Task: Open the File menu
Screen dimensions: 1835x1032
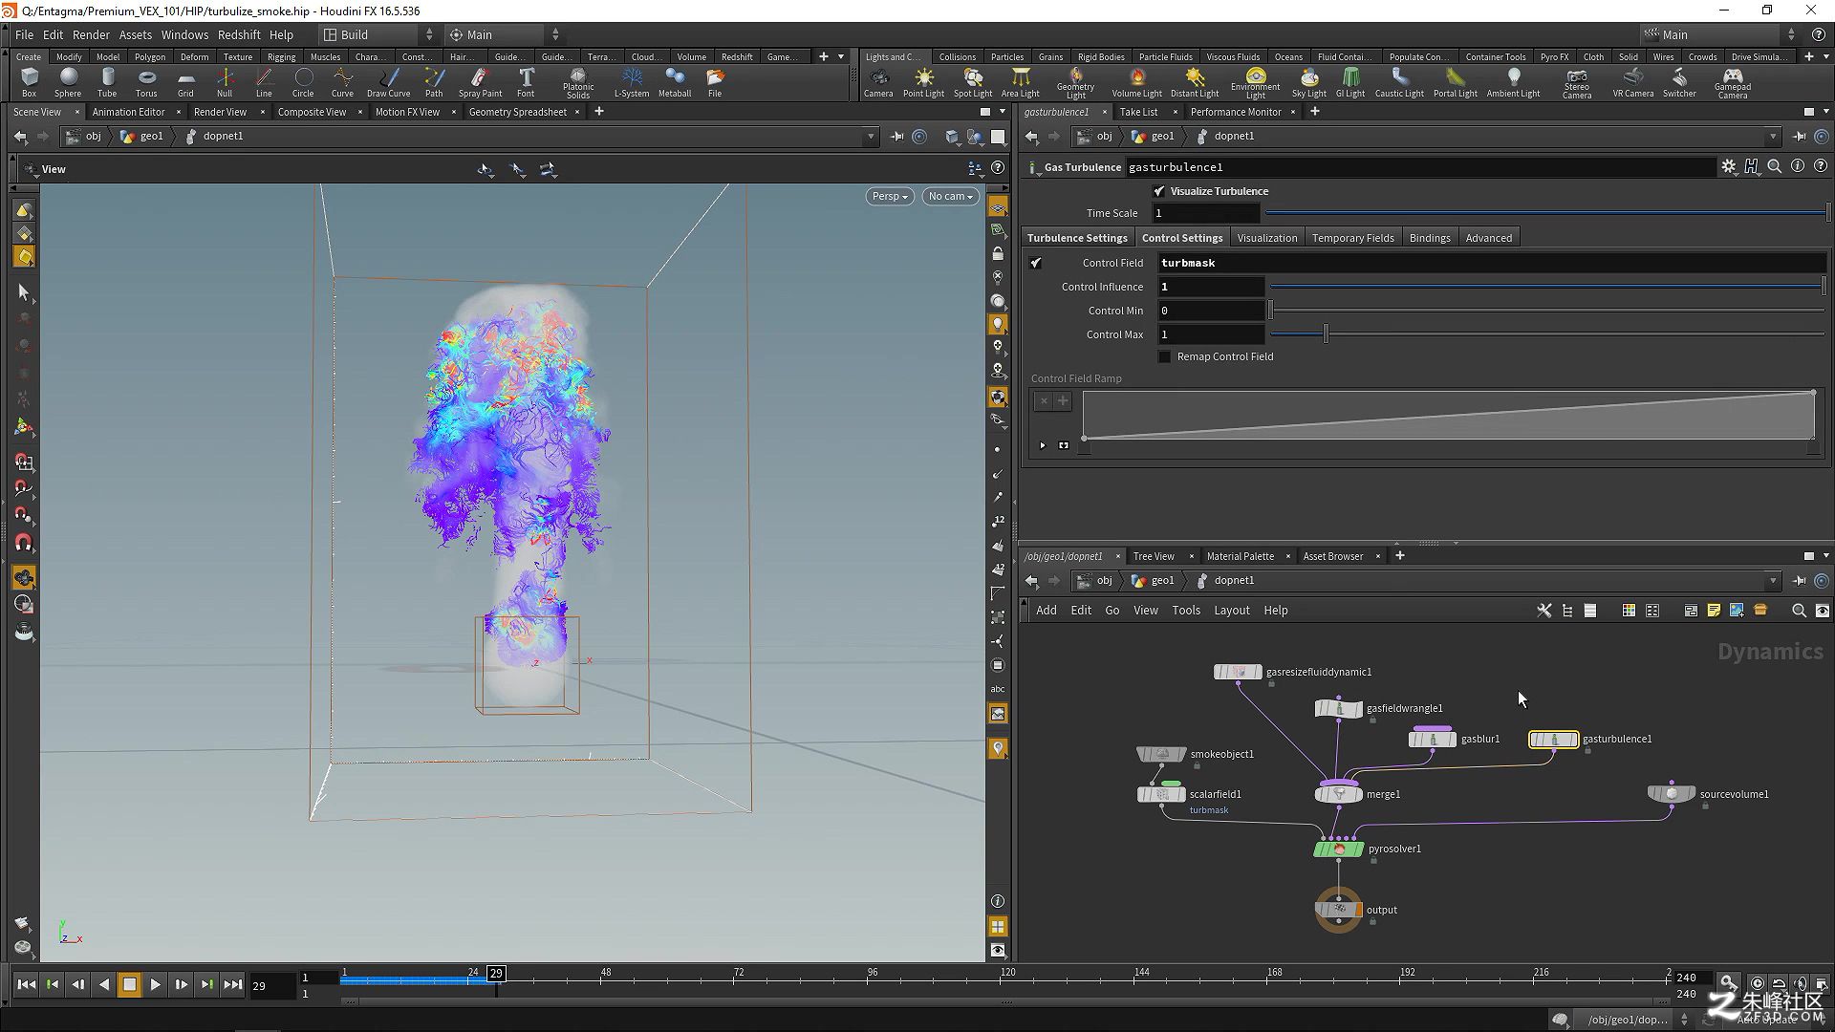Action: pyautogui.click(x=24, y=34)
